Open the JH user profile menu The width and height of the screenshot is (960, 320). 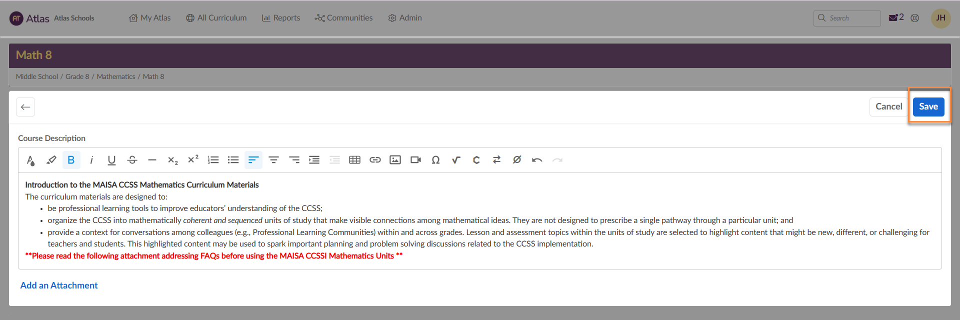[x=940, y=18]
